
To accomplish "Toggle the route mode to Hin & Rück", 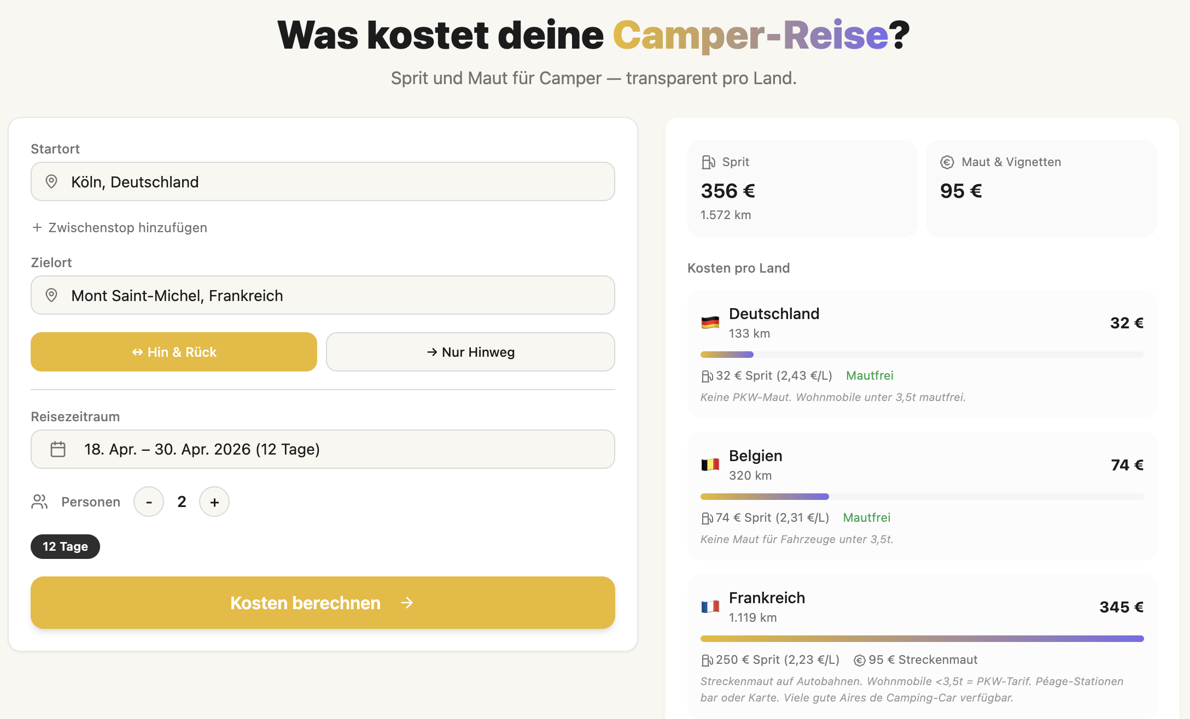I will pos(173,352).
